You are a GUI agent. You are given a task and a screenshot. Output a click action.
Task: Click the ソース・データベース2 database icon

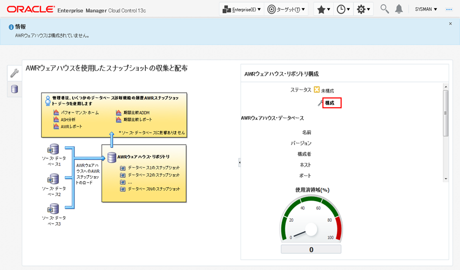coord(53,179)
